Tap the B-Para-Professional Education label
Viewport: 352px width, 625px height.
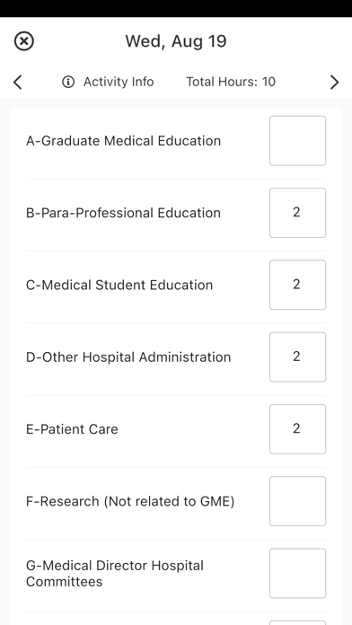click(123, 213)
